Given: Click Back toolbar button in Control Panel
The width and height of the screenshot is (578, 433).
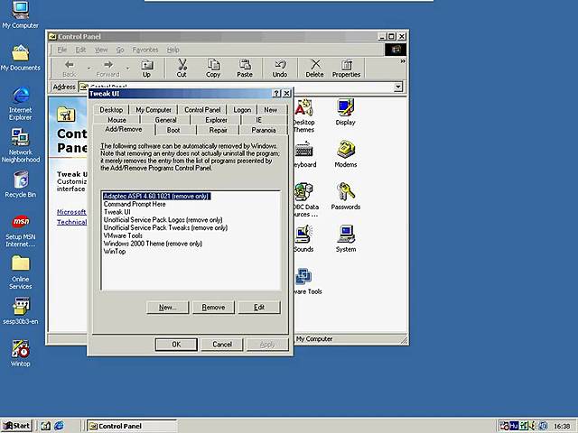Looking at the screenshot, I should point(69,69).
